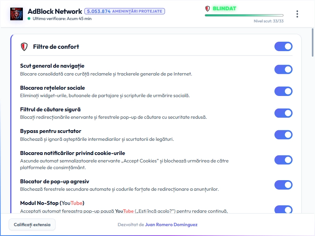Open the three-dot options menu
The width and height of the screenshot is (315, 236).
(297, 14)
